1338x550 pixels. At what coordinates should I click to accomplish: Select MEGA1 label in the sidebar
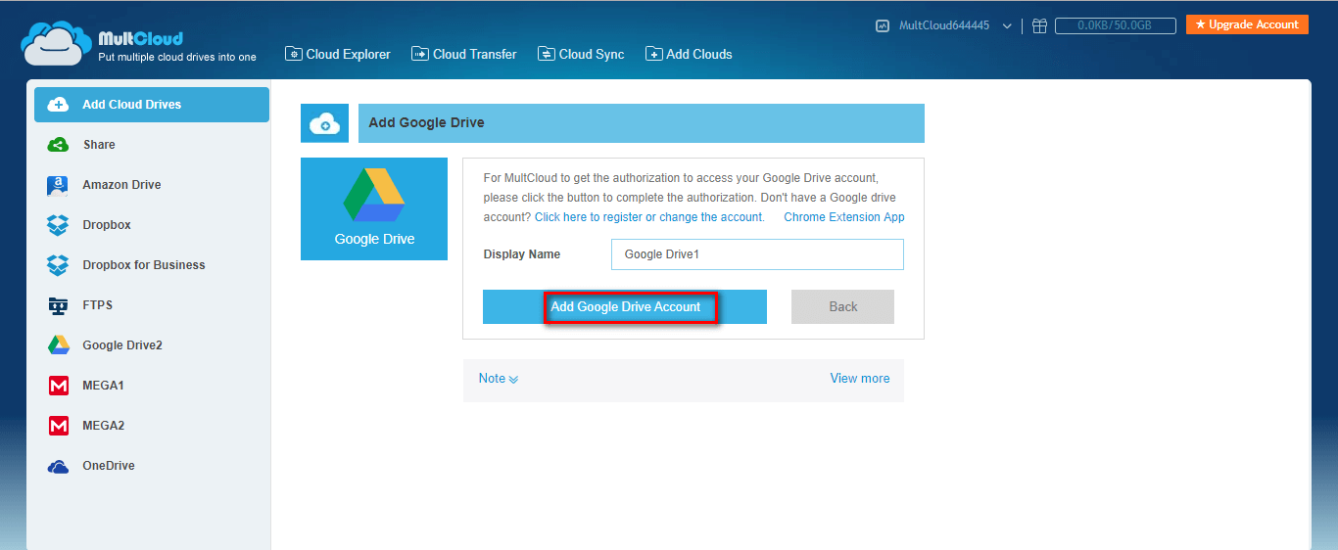(x=103, y=386)
